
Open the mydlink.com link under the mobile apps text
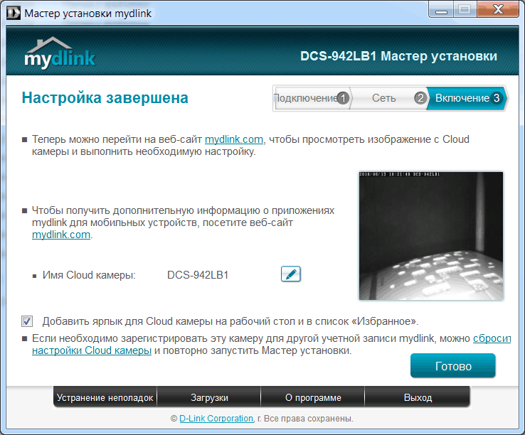tap(61, 235)
